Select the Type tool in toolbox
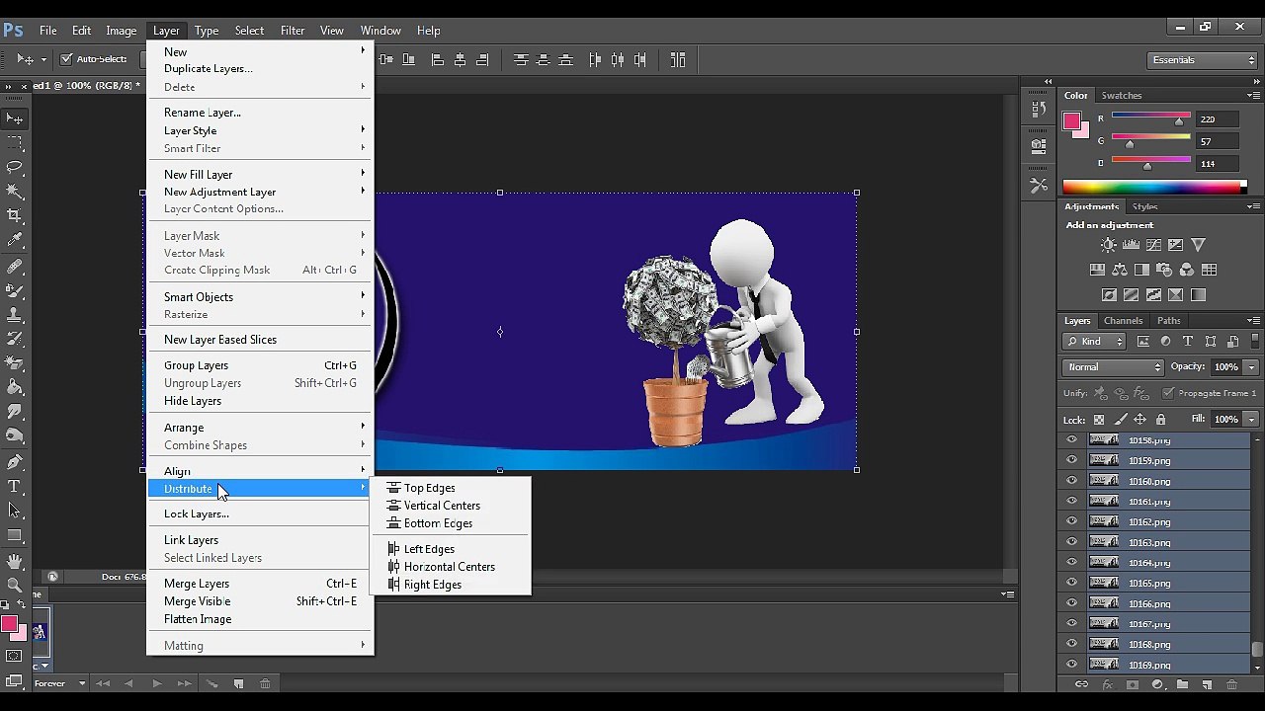 point(15,486)
